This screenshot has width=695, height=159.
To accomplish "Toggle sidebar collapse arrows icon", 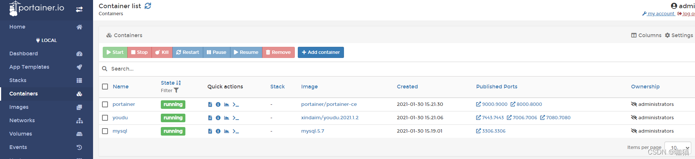I will 79,9.
